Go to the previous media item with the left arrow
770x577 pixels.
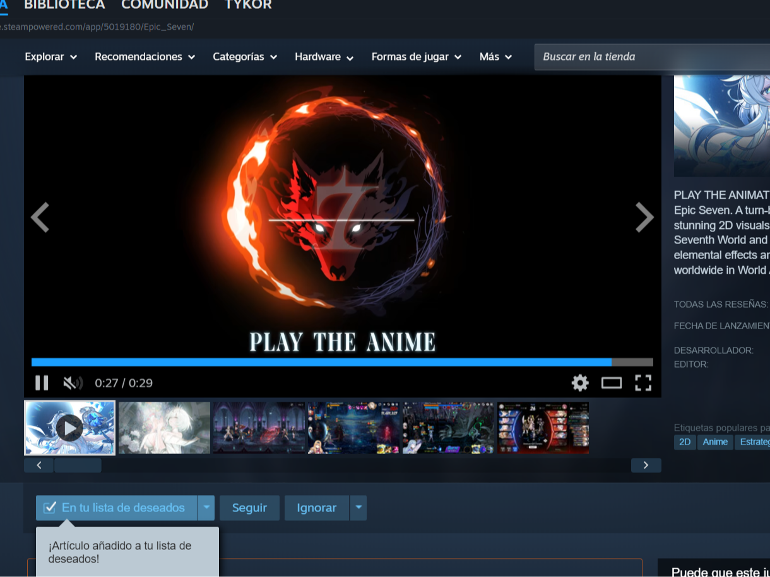[40, 218]
